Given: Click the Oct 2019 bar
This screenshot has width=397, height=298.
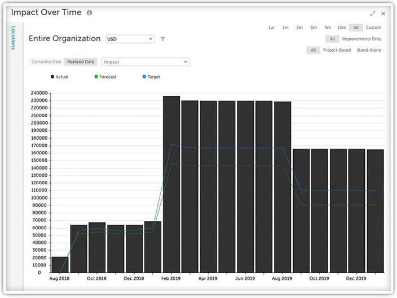Looking at the screenshot, I should coord(320,211).
